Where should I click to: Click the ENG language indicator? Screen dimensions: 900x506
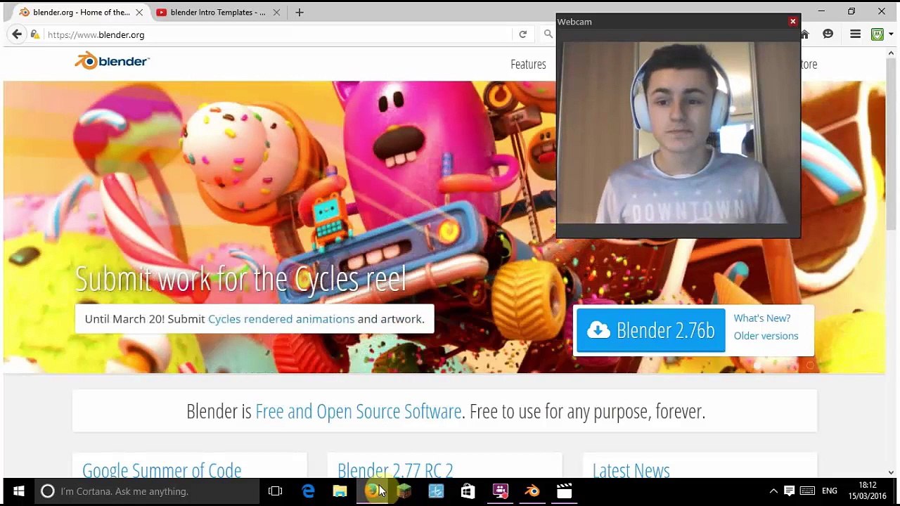click(x=830, y=491)
